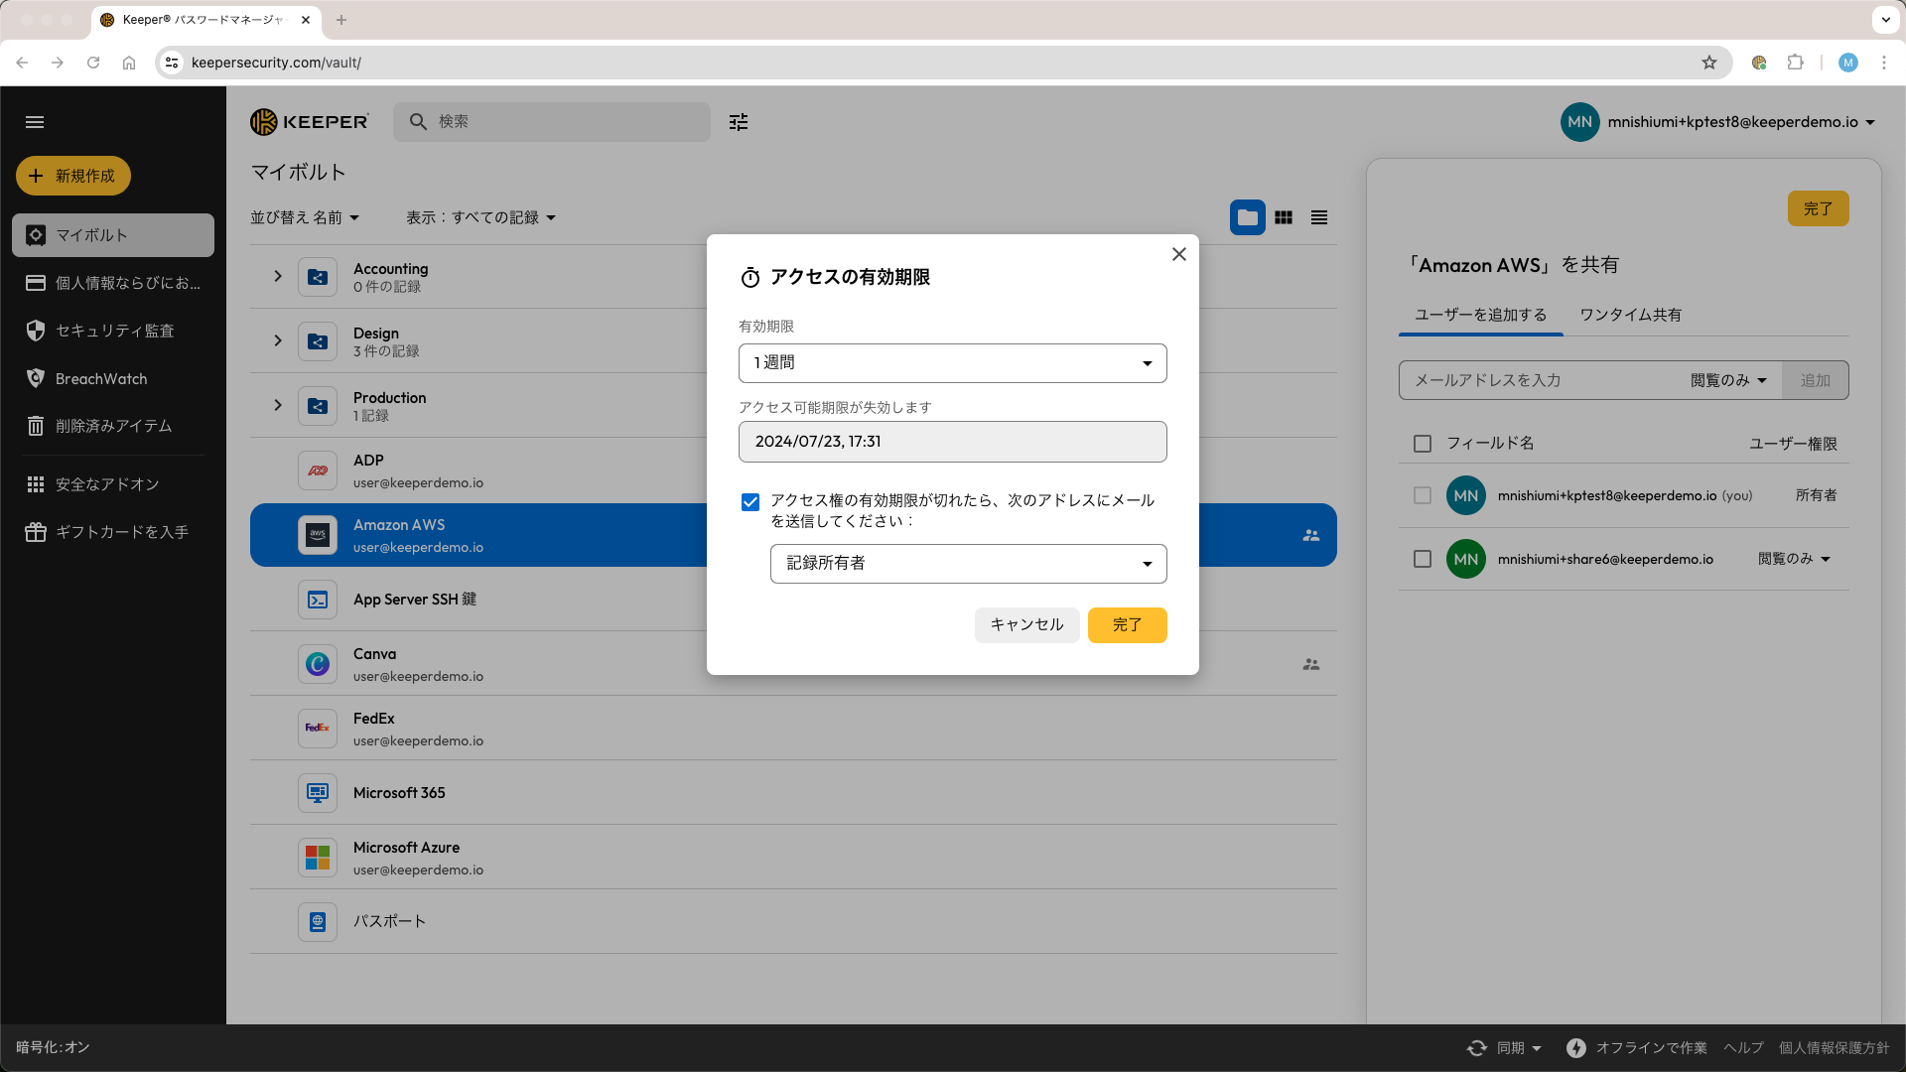
Task: Switch to folder view icon
Action: (x=1247, y=217)
